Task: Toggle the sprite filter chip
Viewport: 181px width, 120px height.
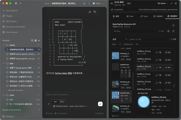Action: point(114,44)
